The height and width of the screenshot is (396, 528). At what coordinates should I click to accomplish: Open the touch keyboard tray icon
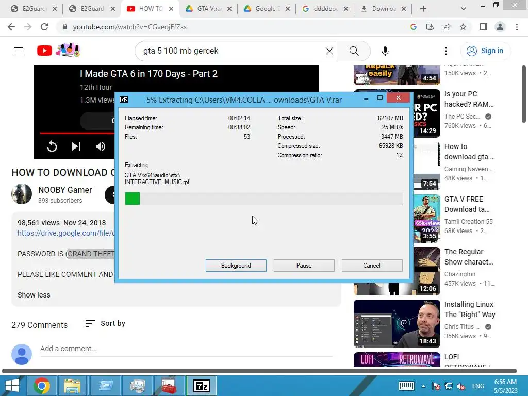click(406, 386)
